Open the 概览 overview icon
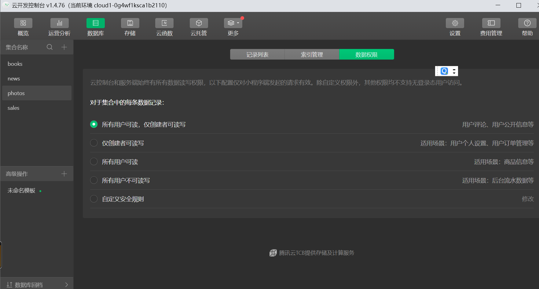539x289 pixels. pos(23,23)
